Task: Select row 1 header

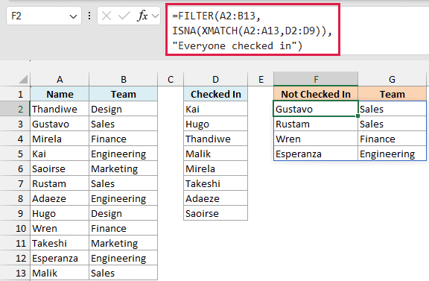Action: (15, 94)
